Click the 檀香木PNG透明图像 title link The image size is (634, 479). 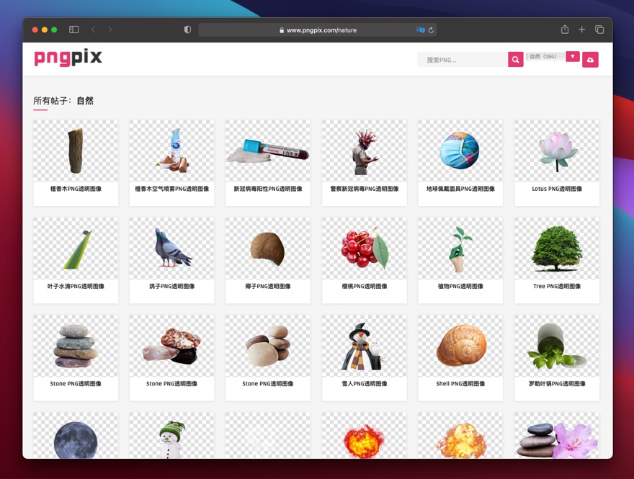click(x=76, y=189)
